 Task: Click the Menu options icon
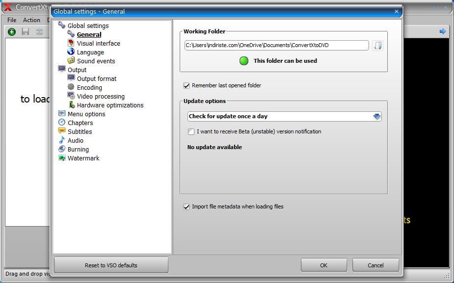(62, 113)
